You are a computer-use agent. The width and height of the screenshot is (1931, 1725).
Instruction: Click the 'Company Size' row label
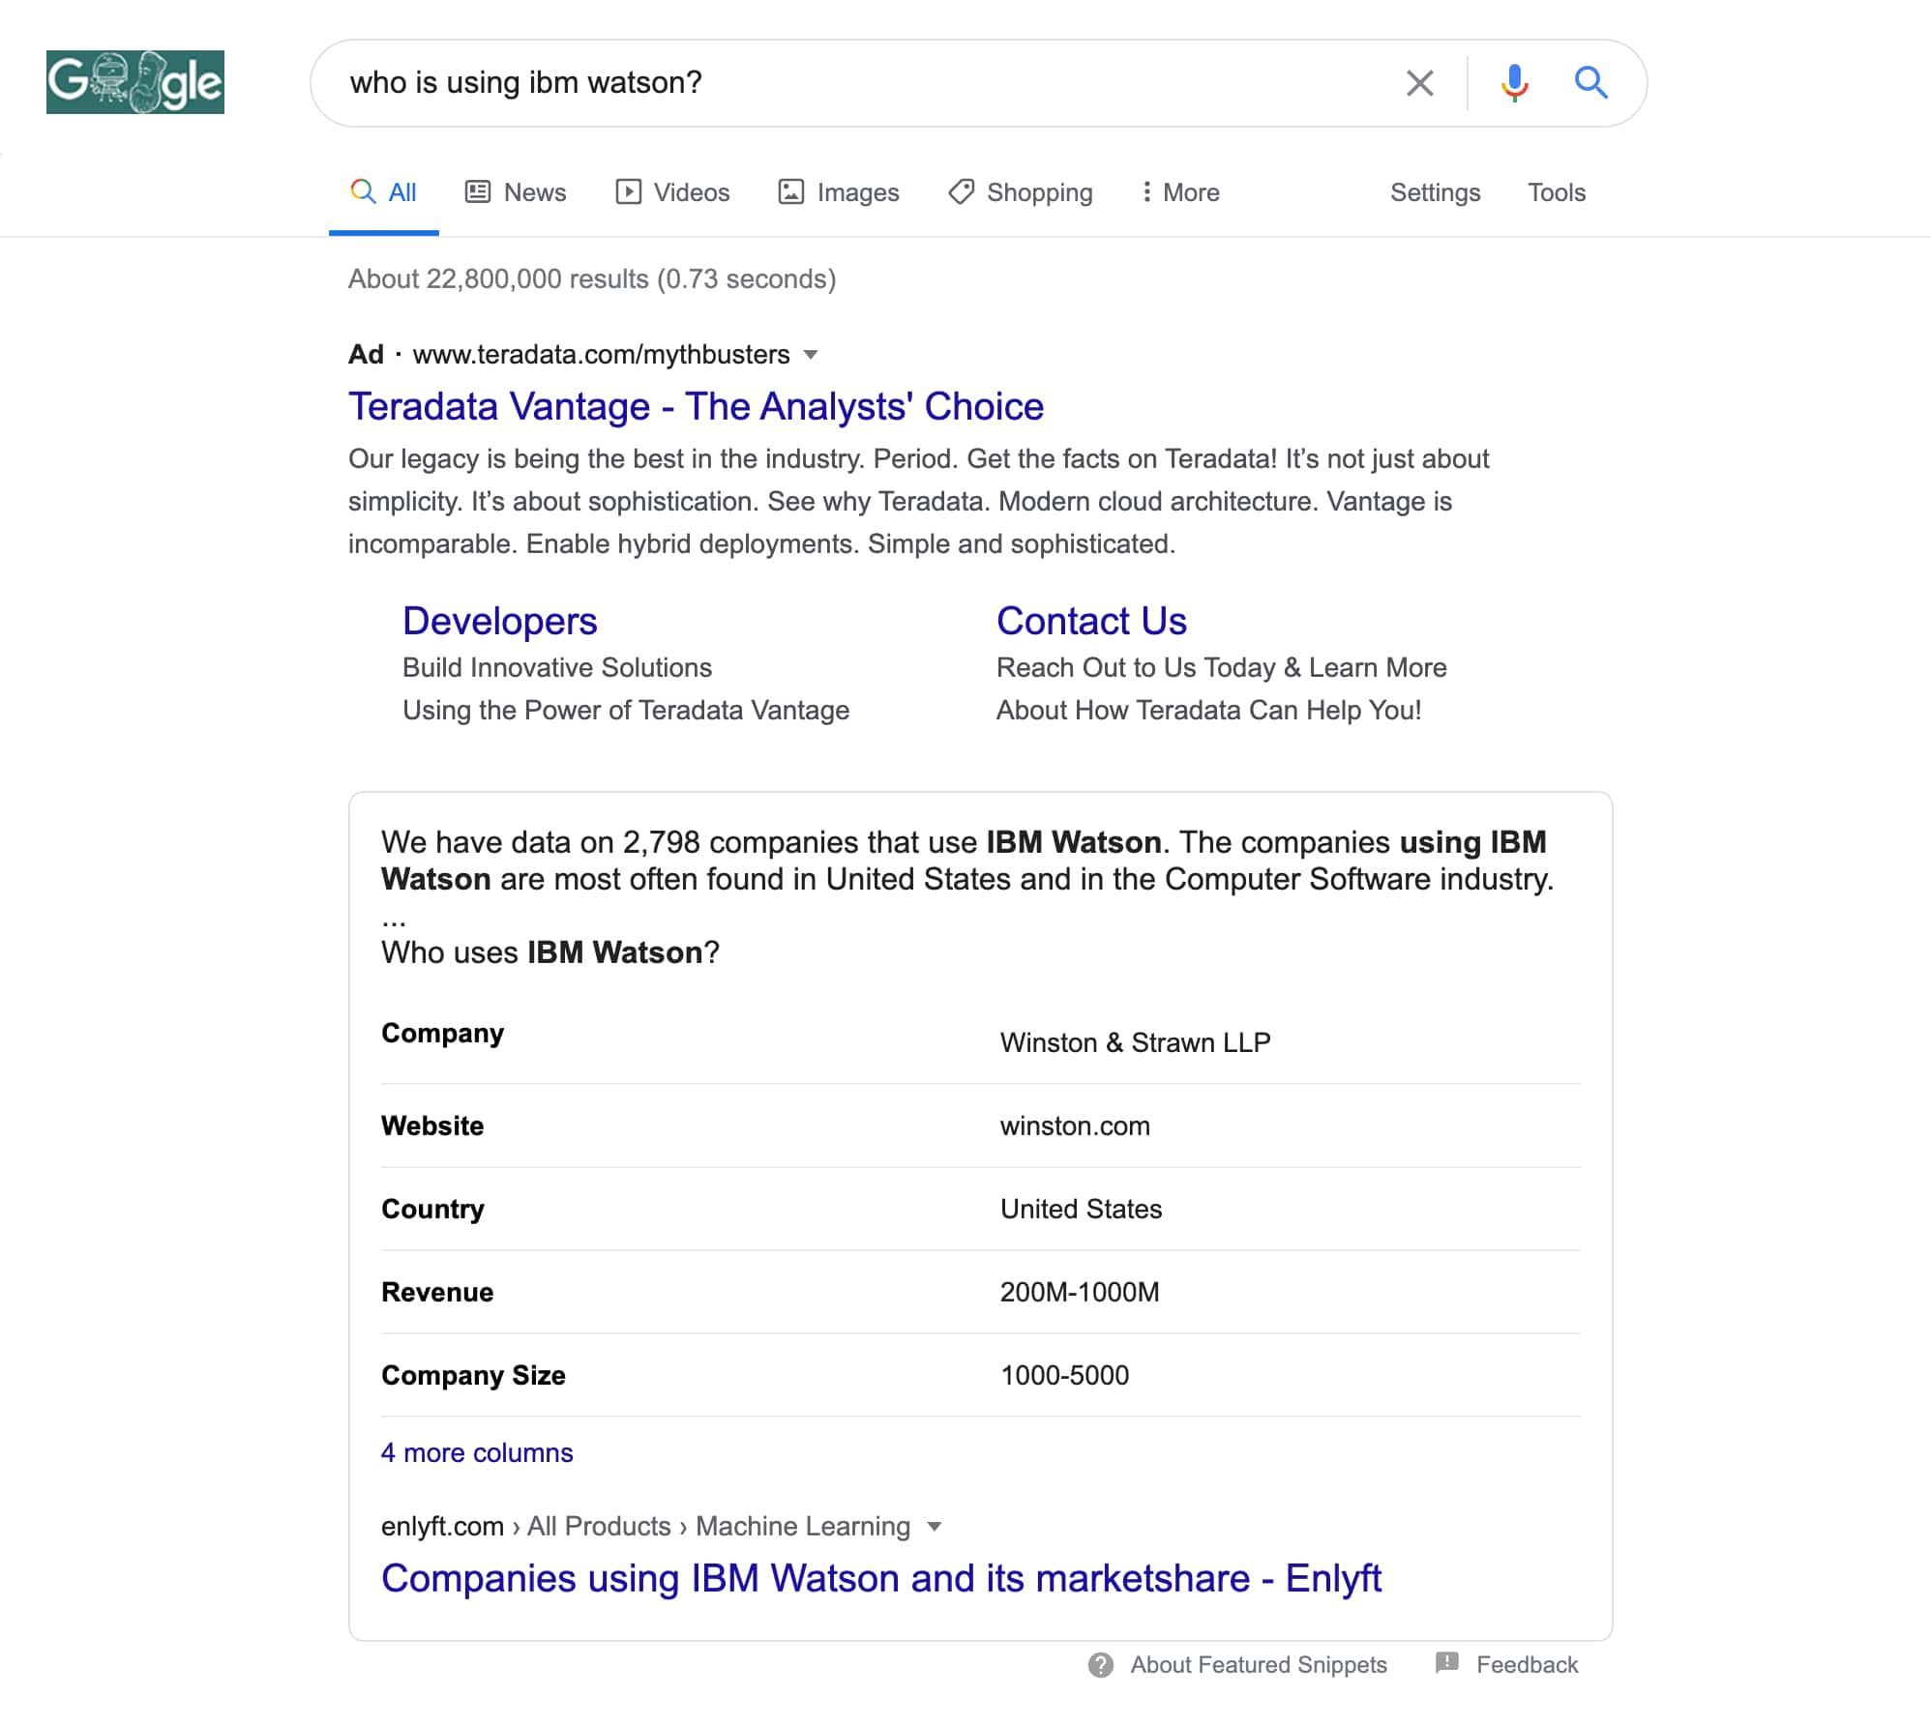coord(473,1375)
